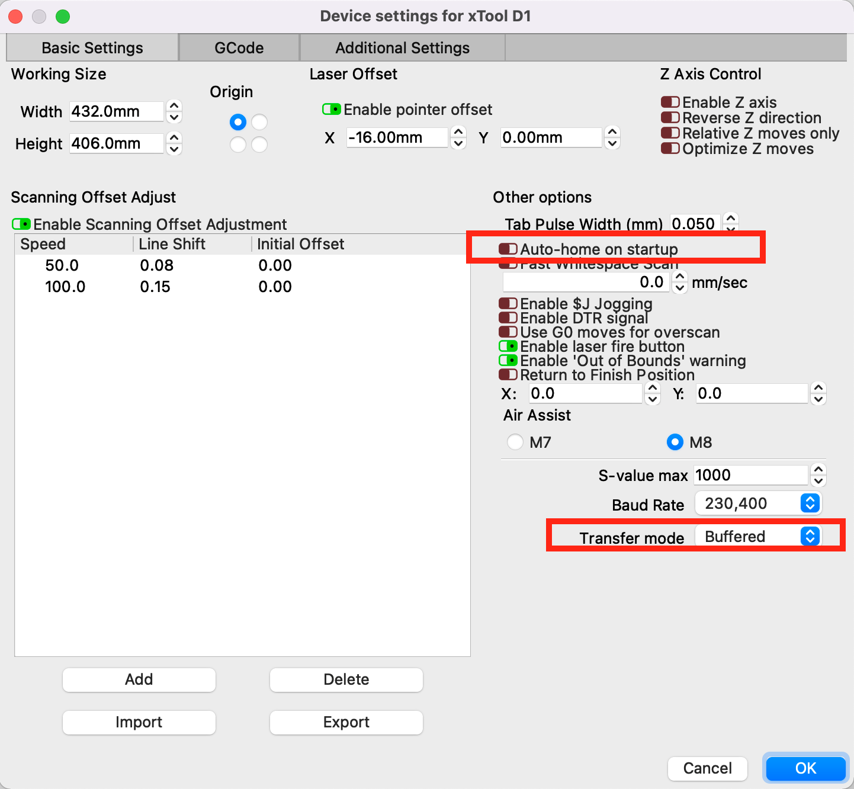Select the bottom-left Origin radio button

pyautogui.click(x=238, y=145)
